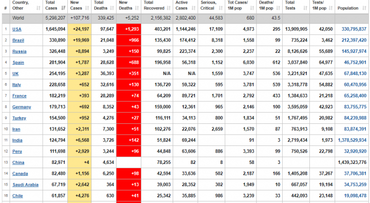Select Russia total tests value 8,126,626
370x203 pixels.
point(298,51)
